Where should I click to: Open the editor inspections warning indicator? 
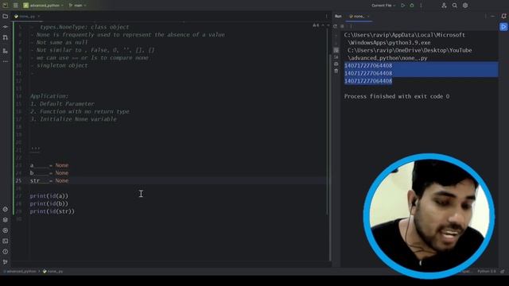coord(316,25)
